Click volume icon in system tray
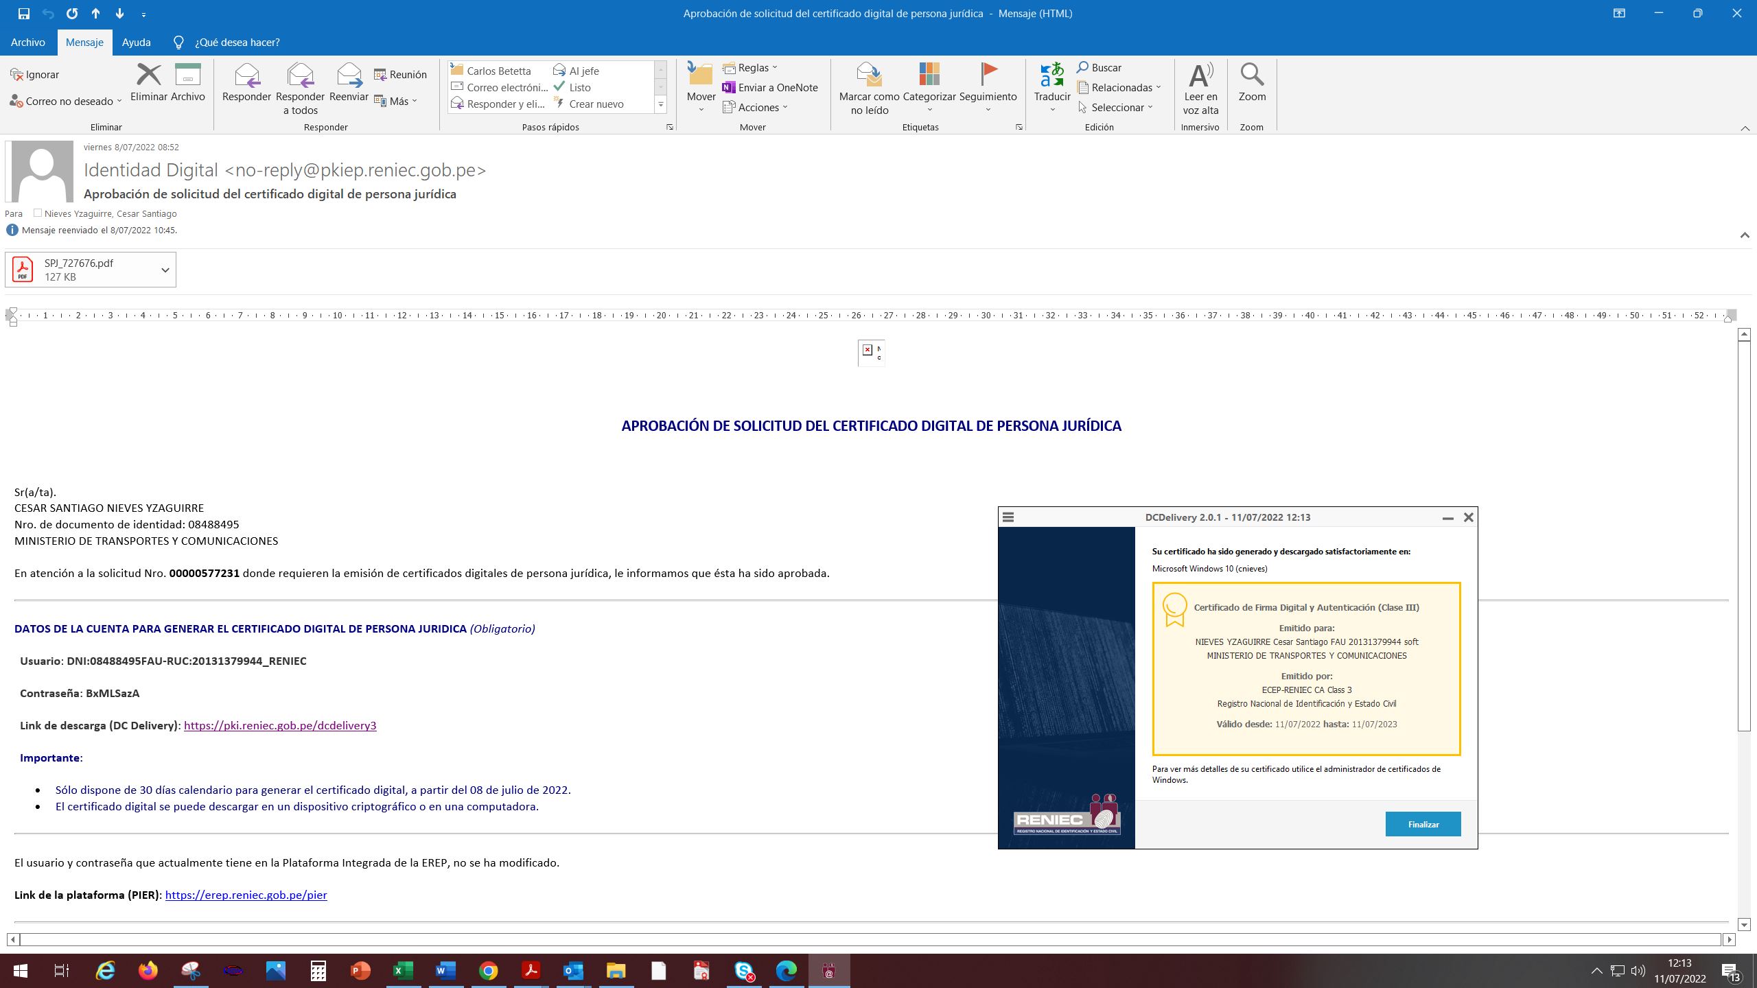 tap(1638, 971)
